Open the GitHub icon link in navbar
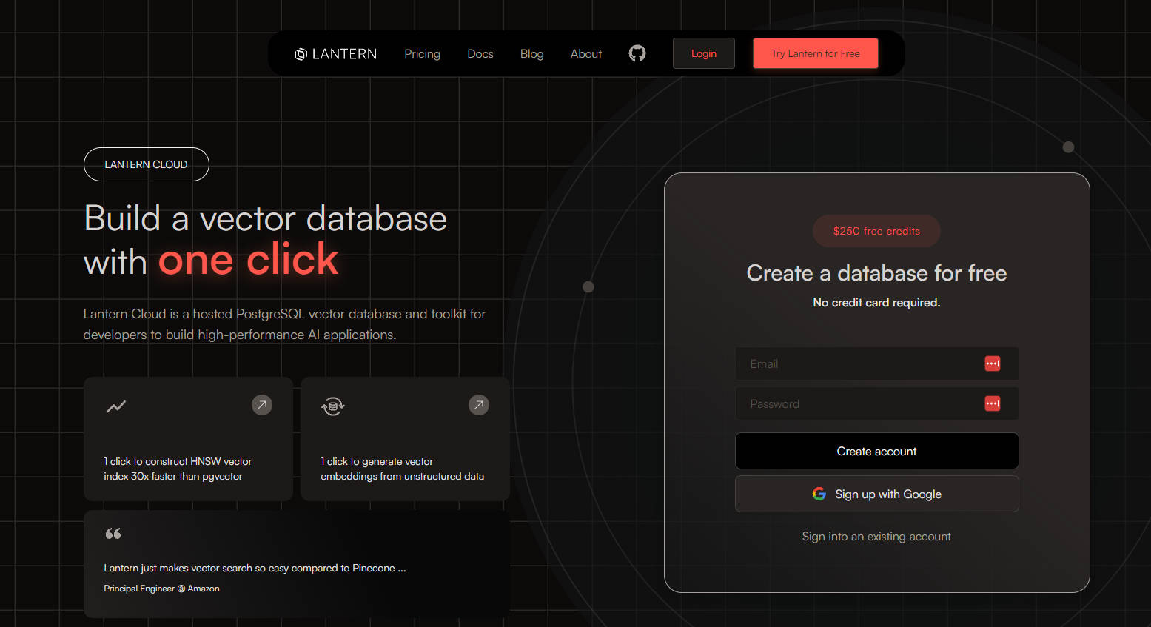The image size is (1151, 627). pyautogui.click(x=637, y=53)
